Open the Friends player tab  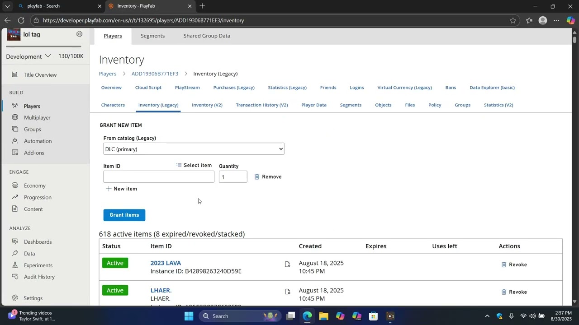pyautogui.click(x=328, y=88)
